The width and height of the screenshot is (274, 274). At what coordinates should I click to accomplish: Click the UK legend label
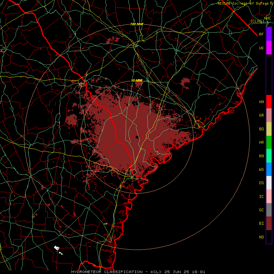(262, 48)
